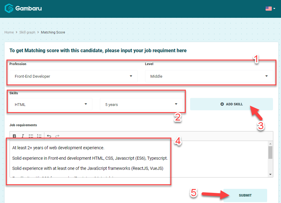281x203 pixels.
Task: Navigate to Skill graph breadcrumb
Action: click(27, 32)
